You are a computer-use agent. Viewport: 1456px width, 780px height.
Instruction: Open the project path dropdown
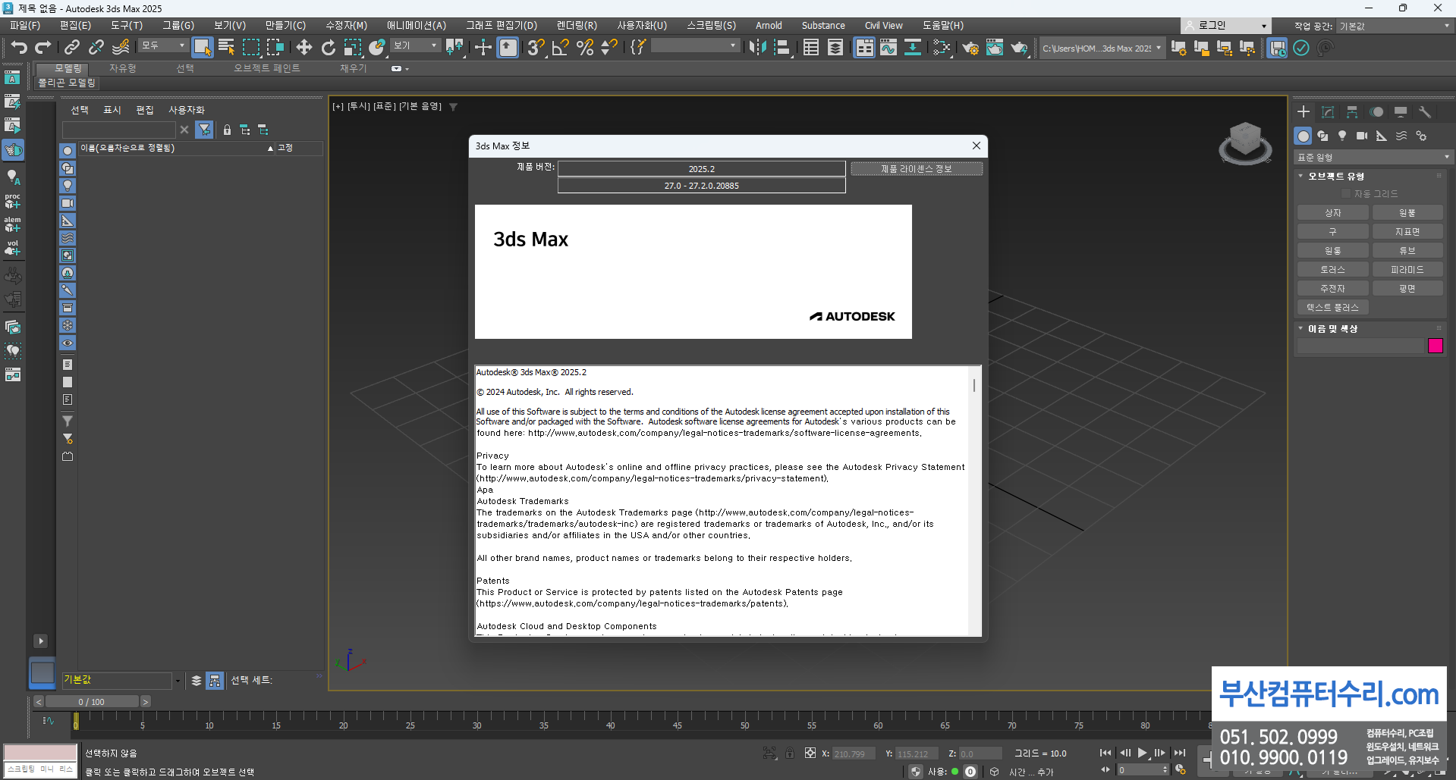click(x=1102, y=48)
